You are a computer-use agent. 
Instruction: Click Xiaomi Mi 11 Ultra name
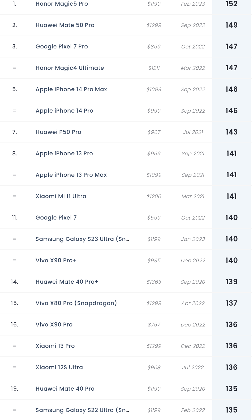coord(61,196)
